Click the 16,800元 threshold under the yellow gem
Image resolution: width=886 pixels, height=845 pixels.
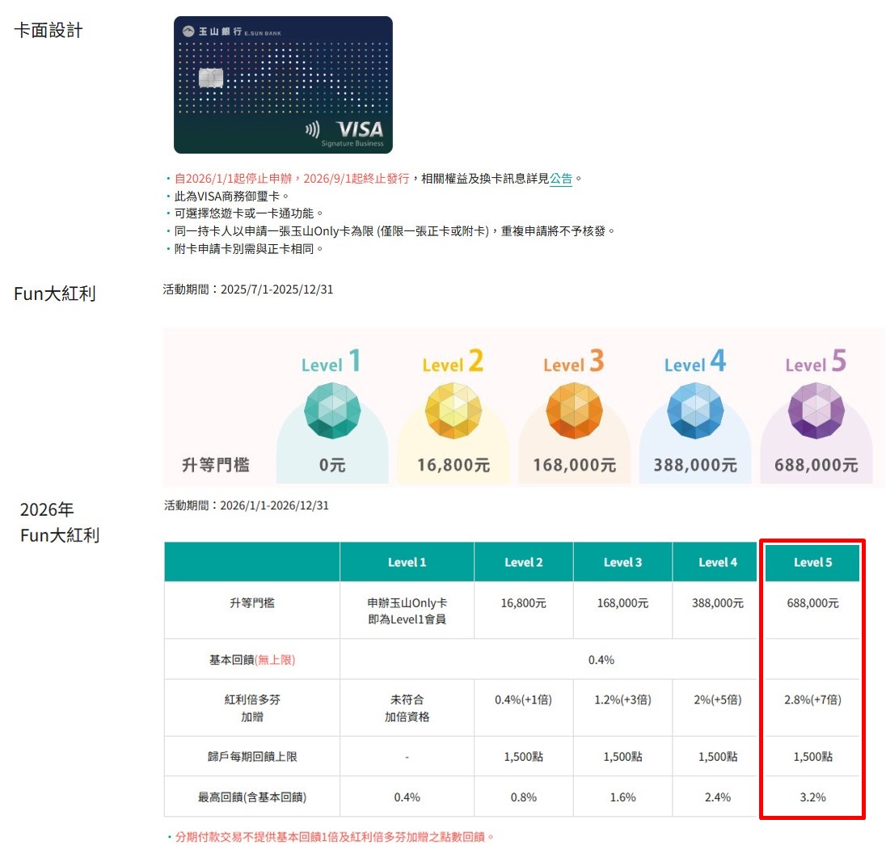454,465
